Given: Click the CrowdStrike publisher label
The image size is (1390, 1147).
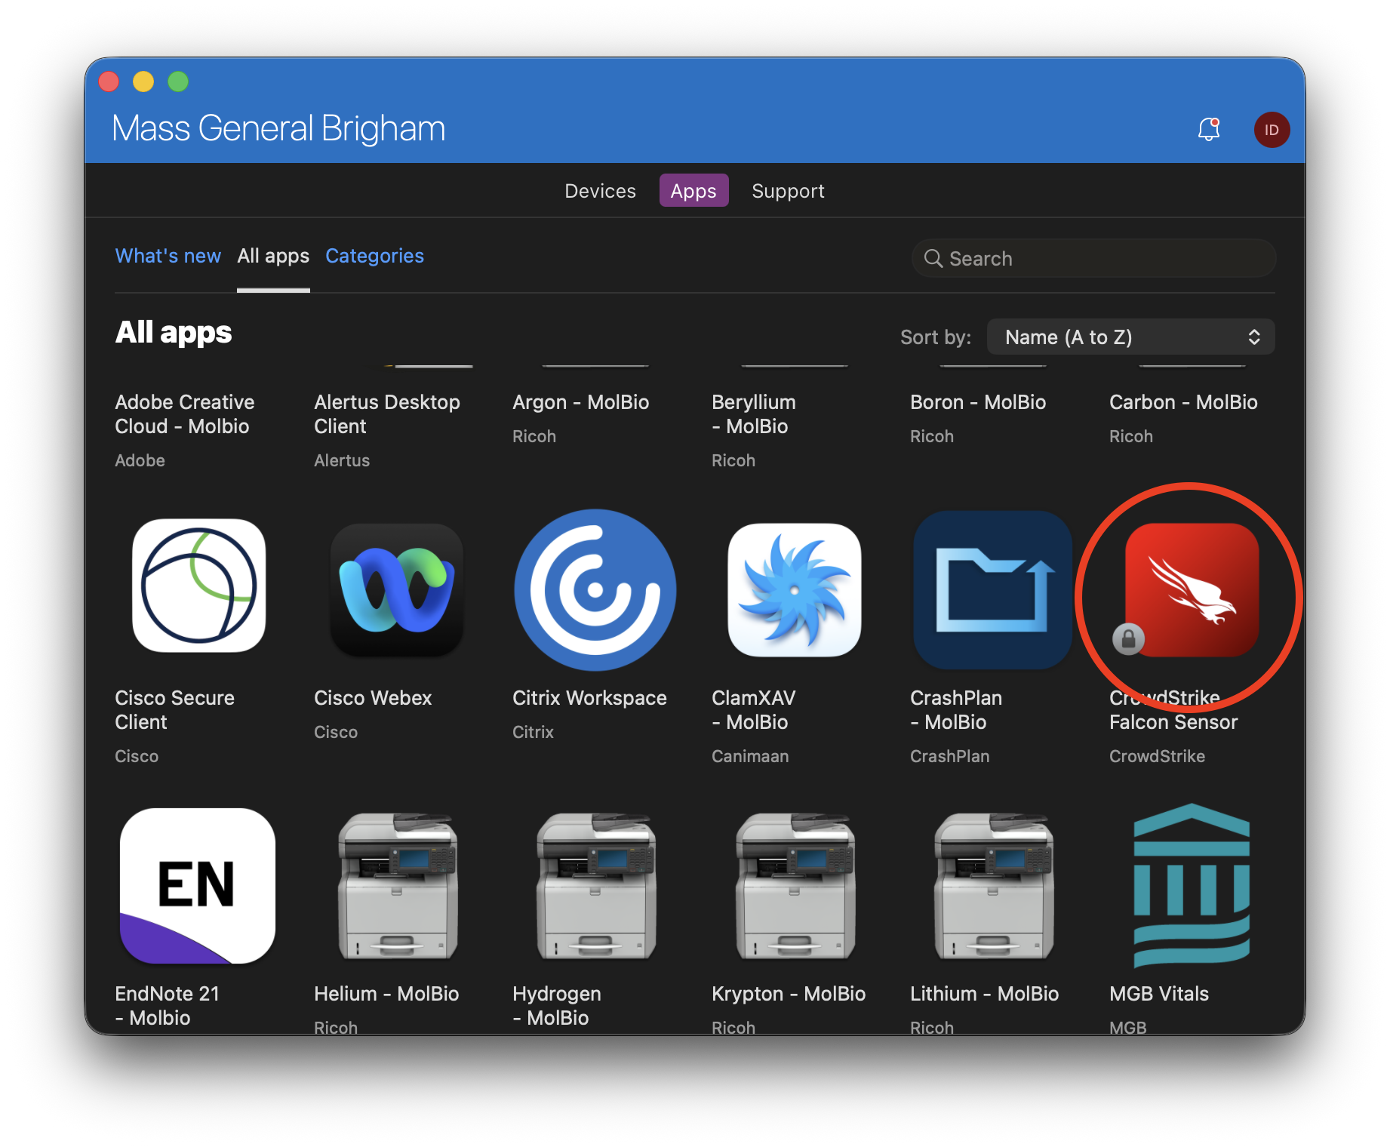Looking at the screenshot, I should tap(1157, 756).
